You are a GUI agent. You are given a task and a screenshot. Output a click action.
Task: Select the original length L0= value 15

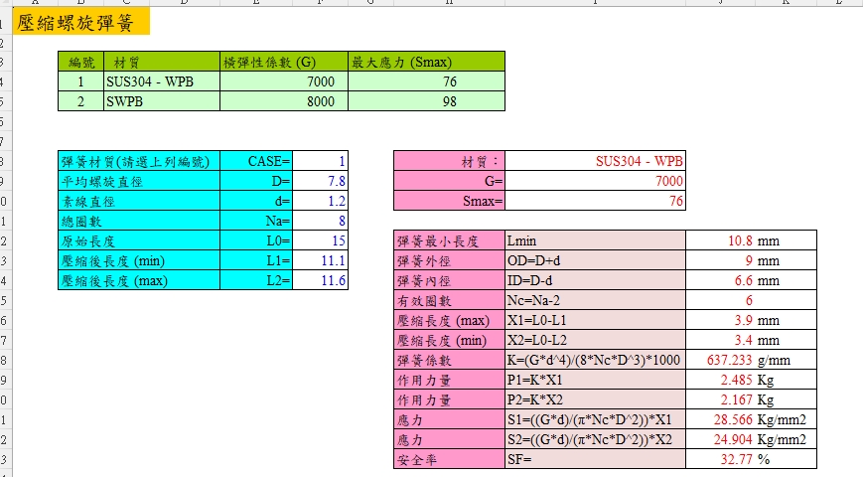[x=322, y=241]
